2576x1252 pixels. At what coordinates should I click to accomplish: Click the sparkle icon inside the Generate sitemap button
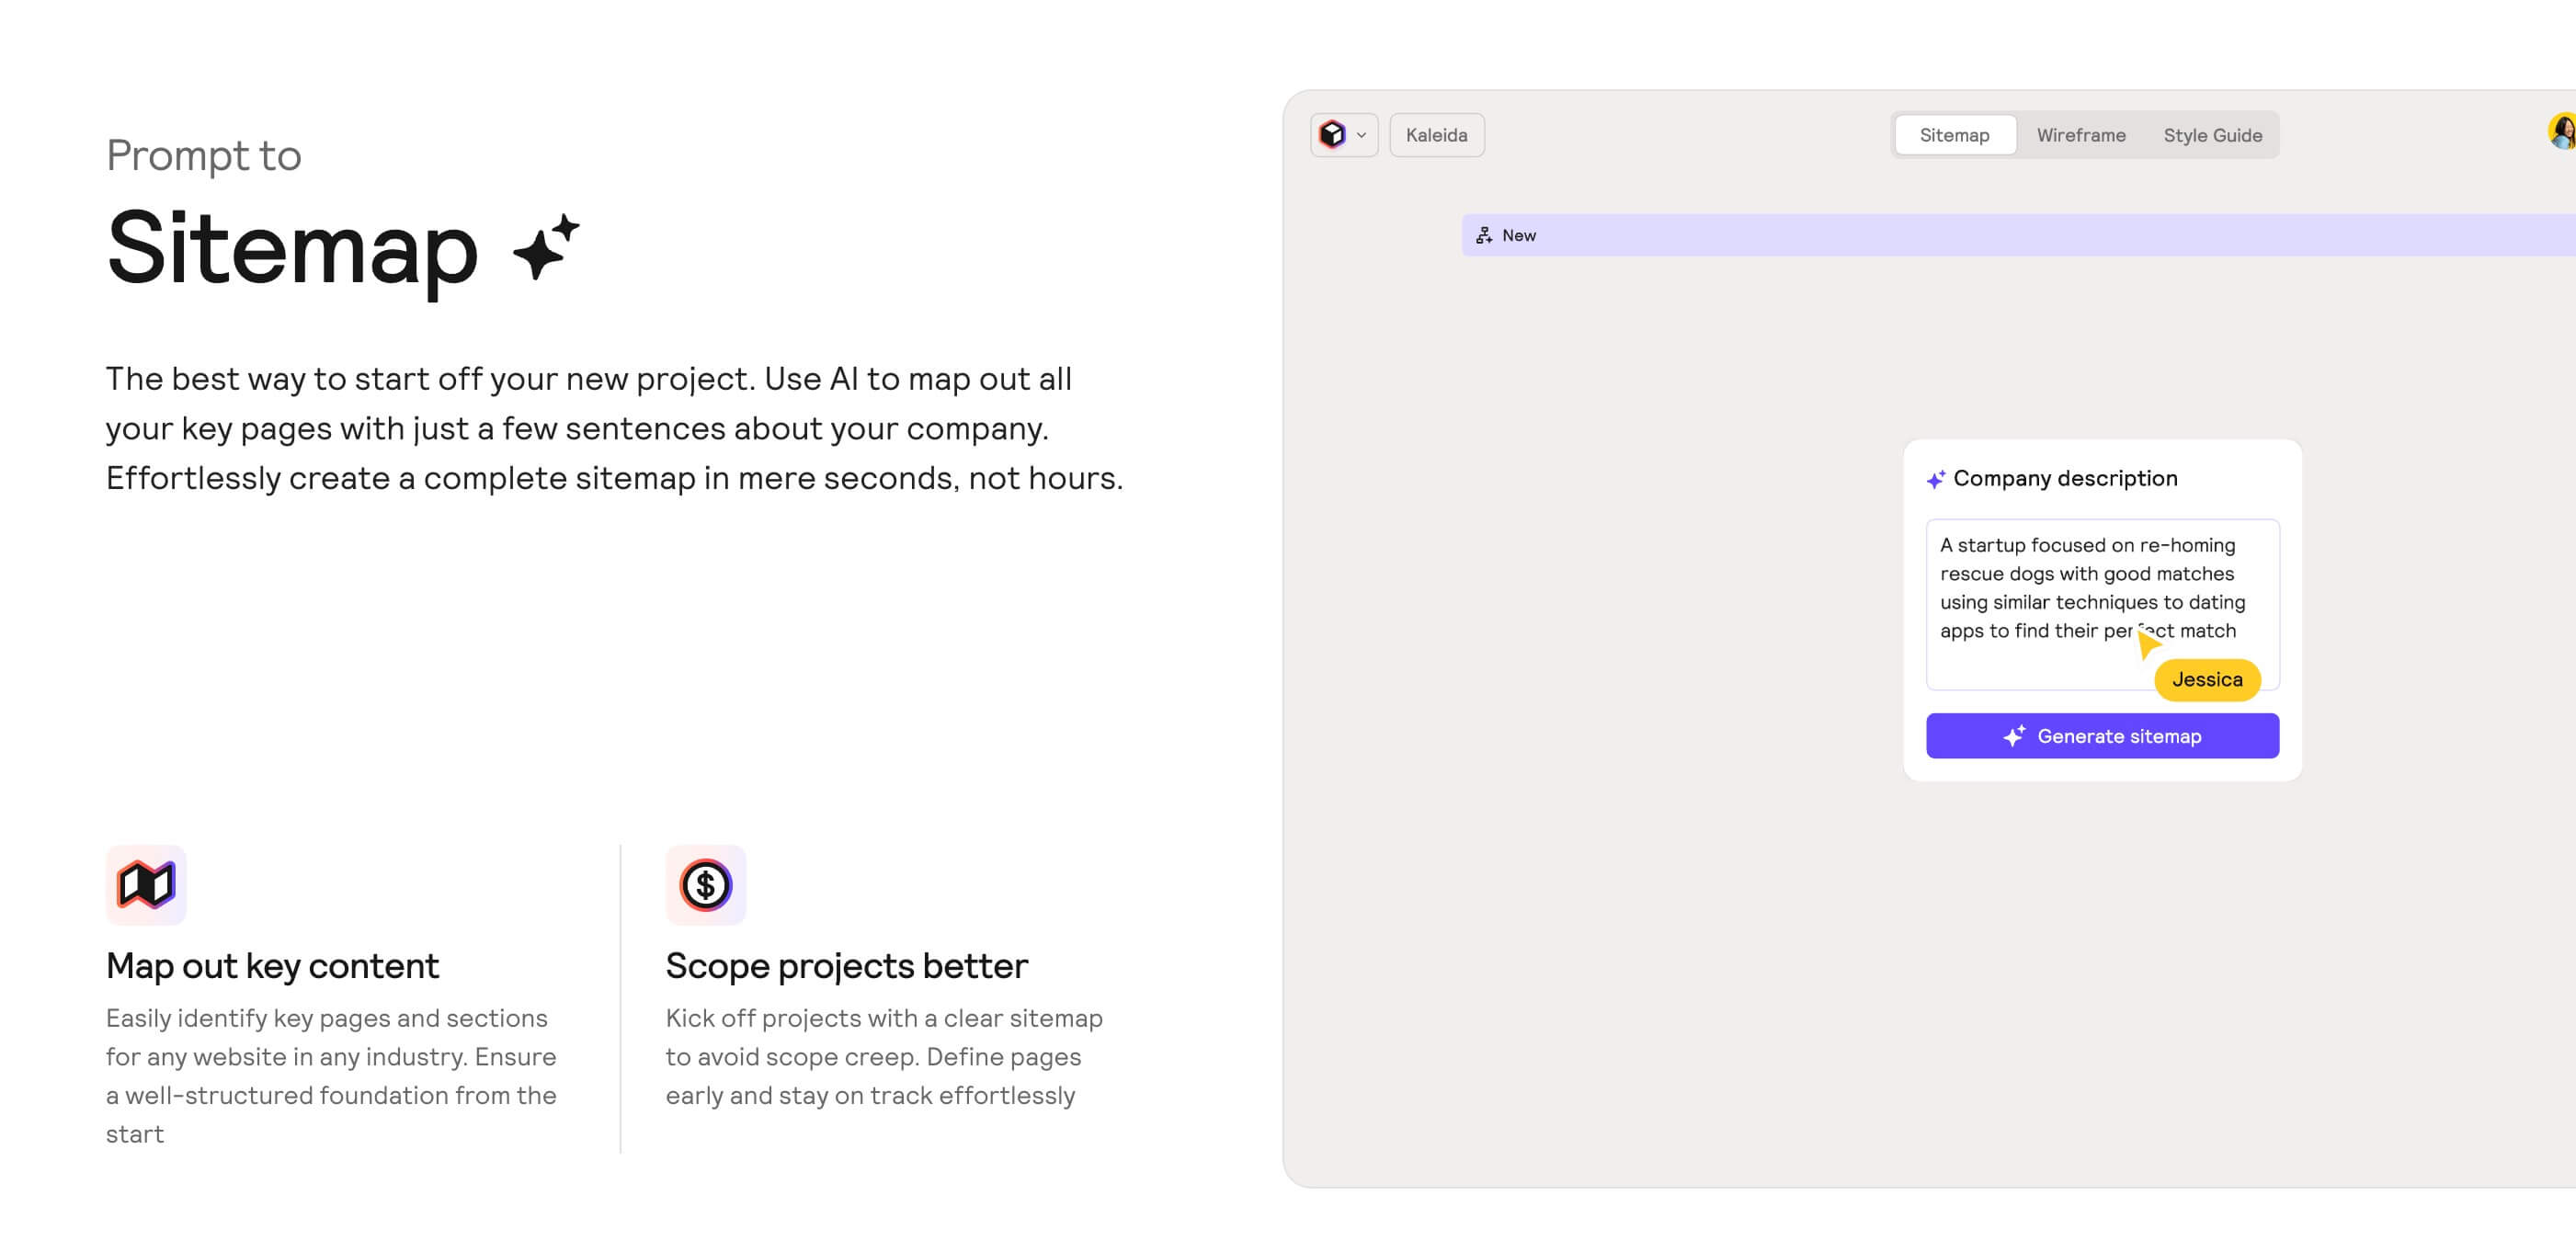pyautogui.click(x=2014, y=736)
